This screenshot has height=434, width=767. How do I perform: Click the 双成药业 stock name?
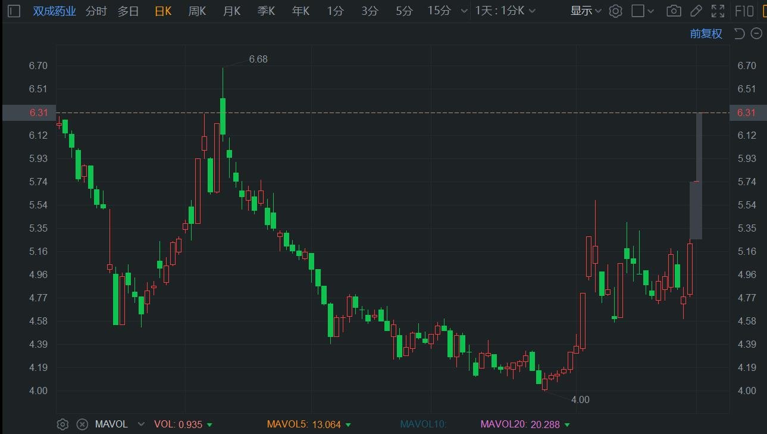point(55,11)
